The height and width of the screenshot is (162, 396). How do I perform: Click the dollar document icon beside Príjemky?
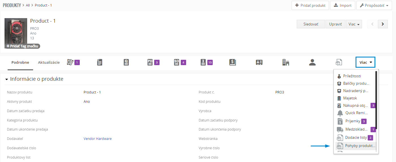tap(340, 121)
